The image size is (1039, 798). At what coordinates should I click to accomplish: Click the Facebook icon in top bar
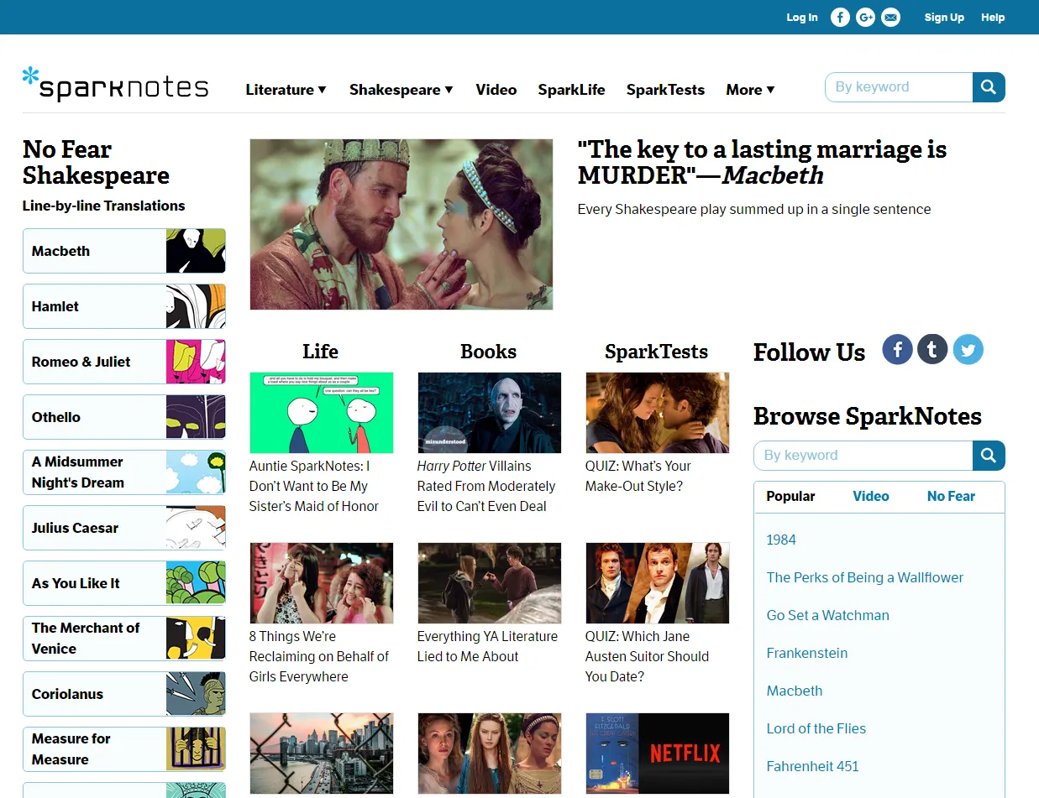(840, 17)
